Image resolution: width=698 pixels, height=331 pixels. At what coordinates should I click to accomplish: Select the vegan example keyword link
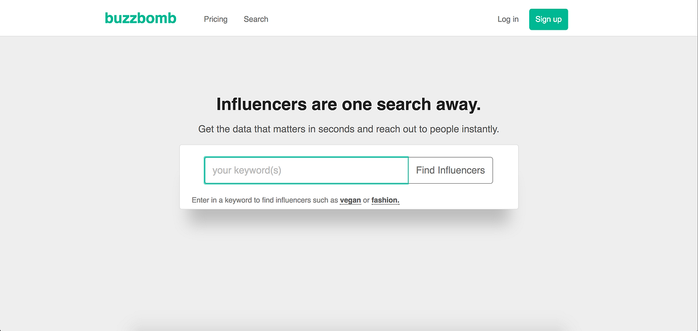[350, 200]
